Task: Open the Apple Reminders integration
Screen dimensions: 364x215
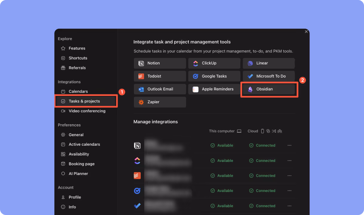Action: click(x=214, y=89)
